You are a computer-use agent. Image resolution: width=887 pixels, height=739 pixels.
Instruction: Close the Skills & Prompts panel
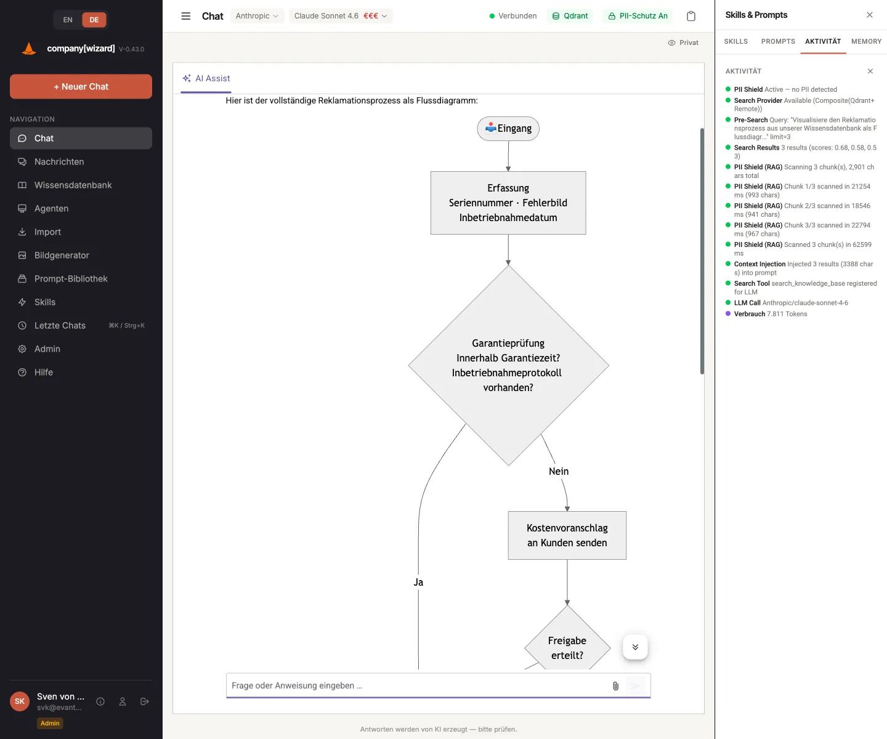[x=870, y=15]
